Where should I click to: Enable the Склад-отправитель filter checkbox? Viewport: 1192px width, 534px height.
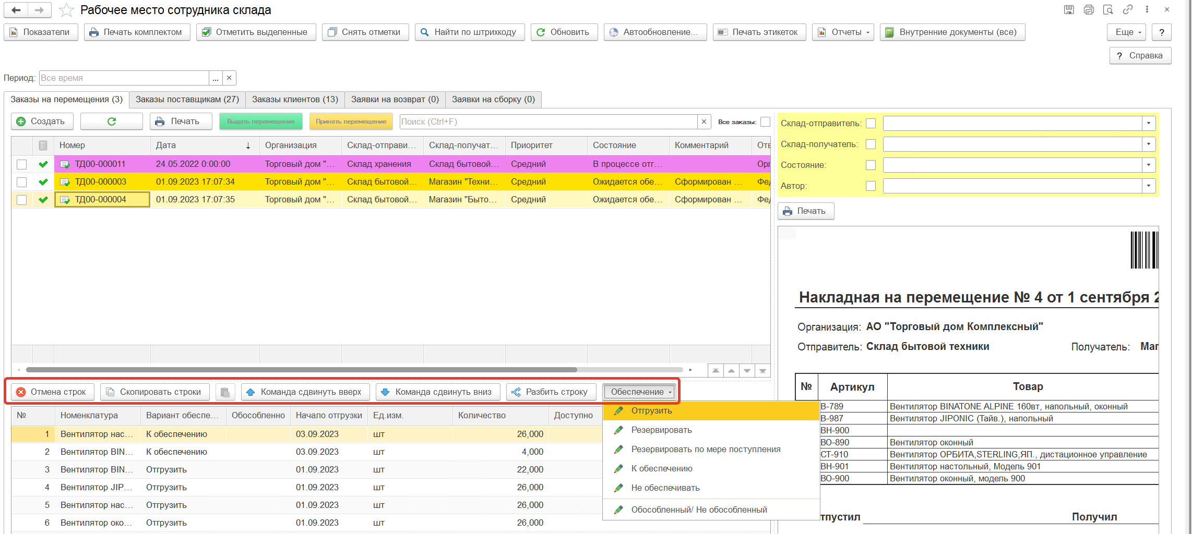click(871, 124)
